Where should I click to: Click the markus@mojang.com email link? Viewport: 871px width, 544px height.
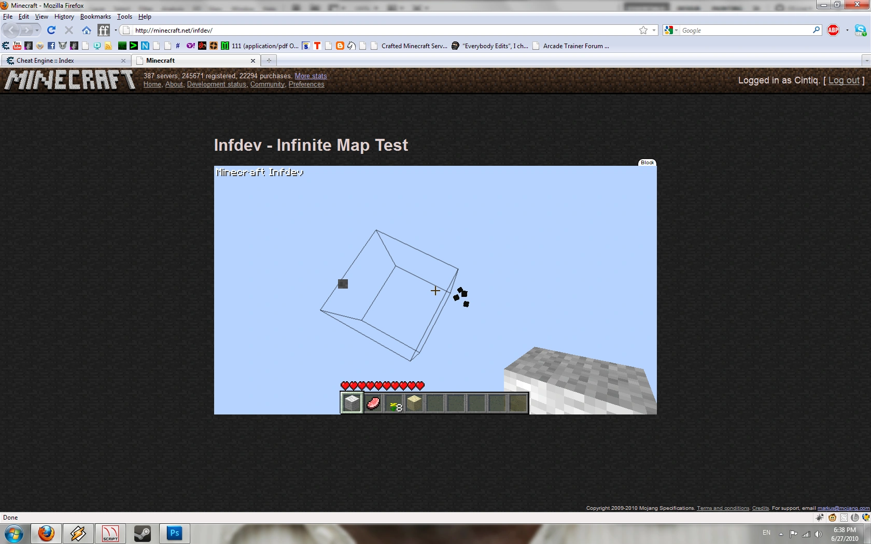(844, 508)
